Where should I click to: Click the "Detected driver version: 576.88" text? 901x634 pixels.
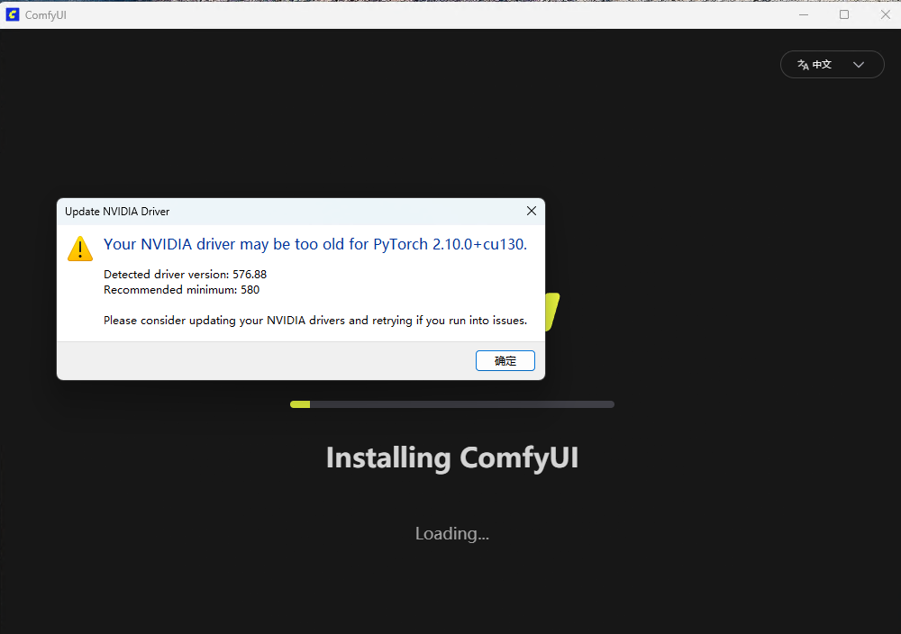click(x=185, y=275)
